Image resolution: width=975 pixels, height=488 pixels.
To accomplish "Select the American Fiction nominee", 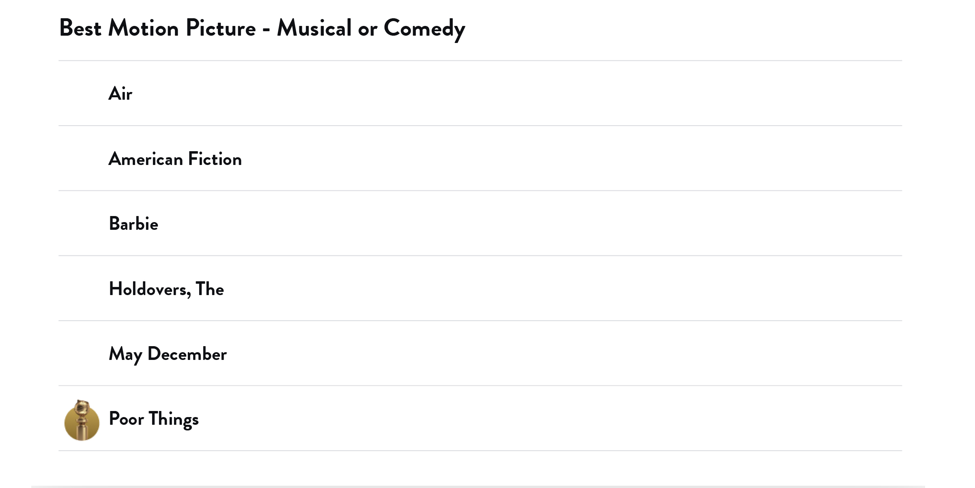I will pos(175,159).
